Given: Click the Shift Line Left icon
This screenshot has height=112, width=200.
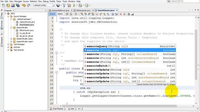Looking at the screenshot, I should [x=112, y=14].
